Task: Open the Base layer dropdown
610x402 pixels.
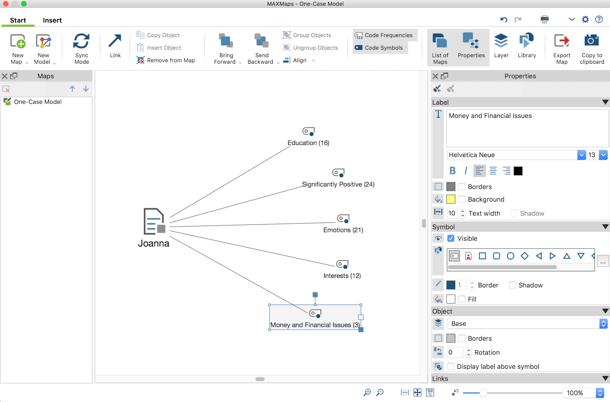Action: [527, 324]
